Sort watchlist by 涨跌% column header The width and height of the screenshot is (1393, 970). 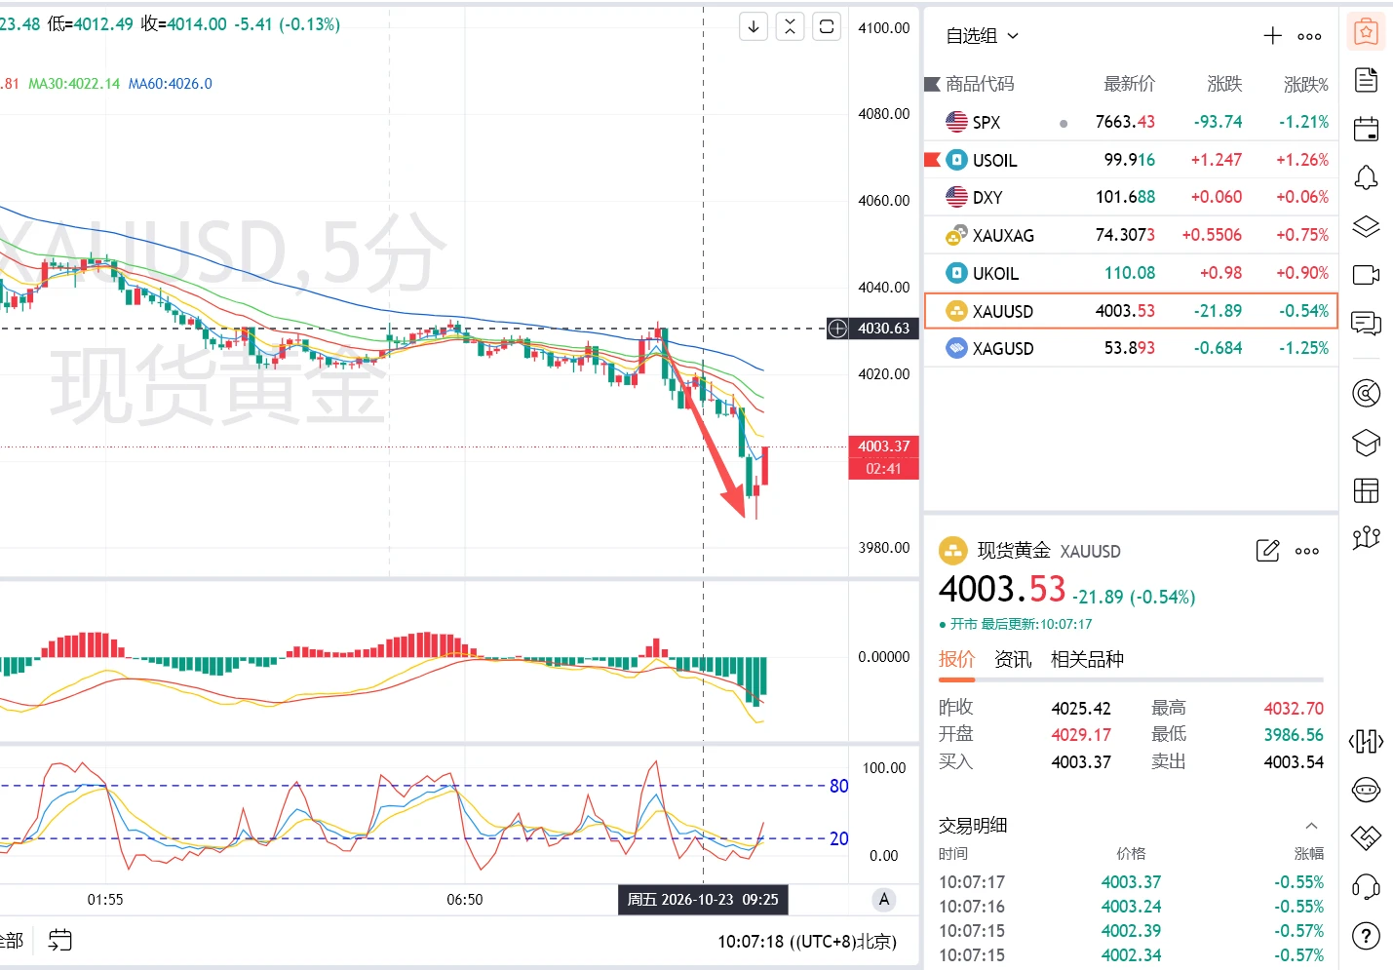1306,84
